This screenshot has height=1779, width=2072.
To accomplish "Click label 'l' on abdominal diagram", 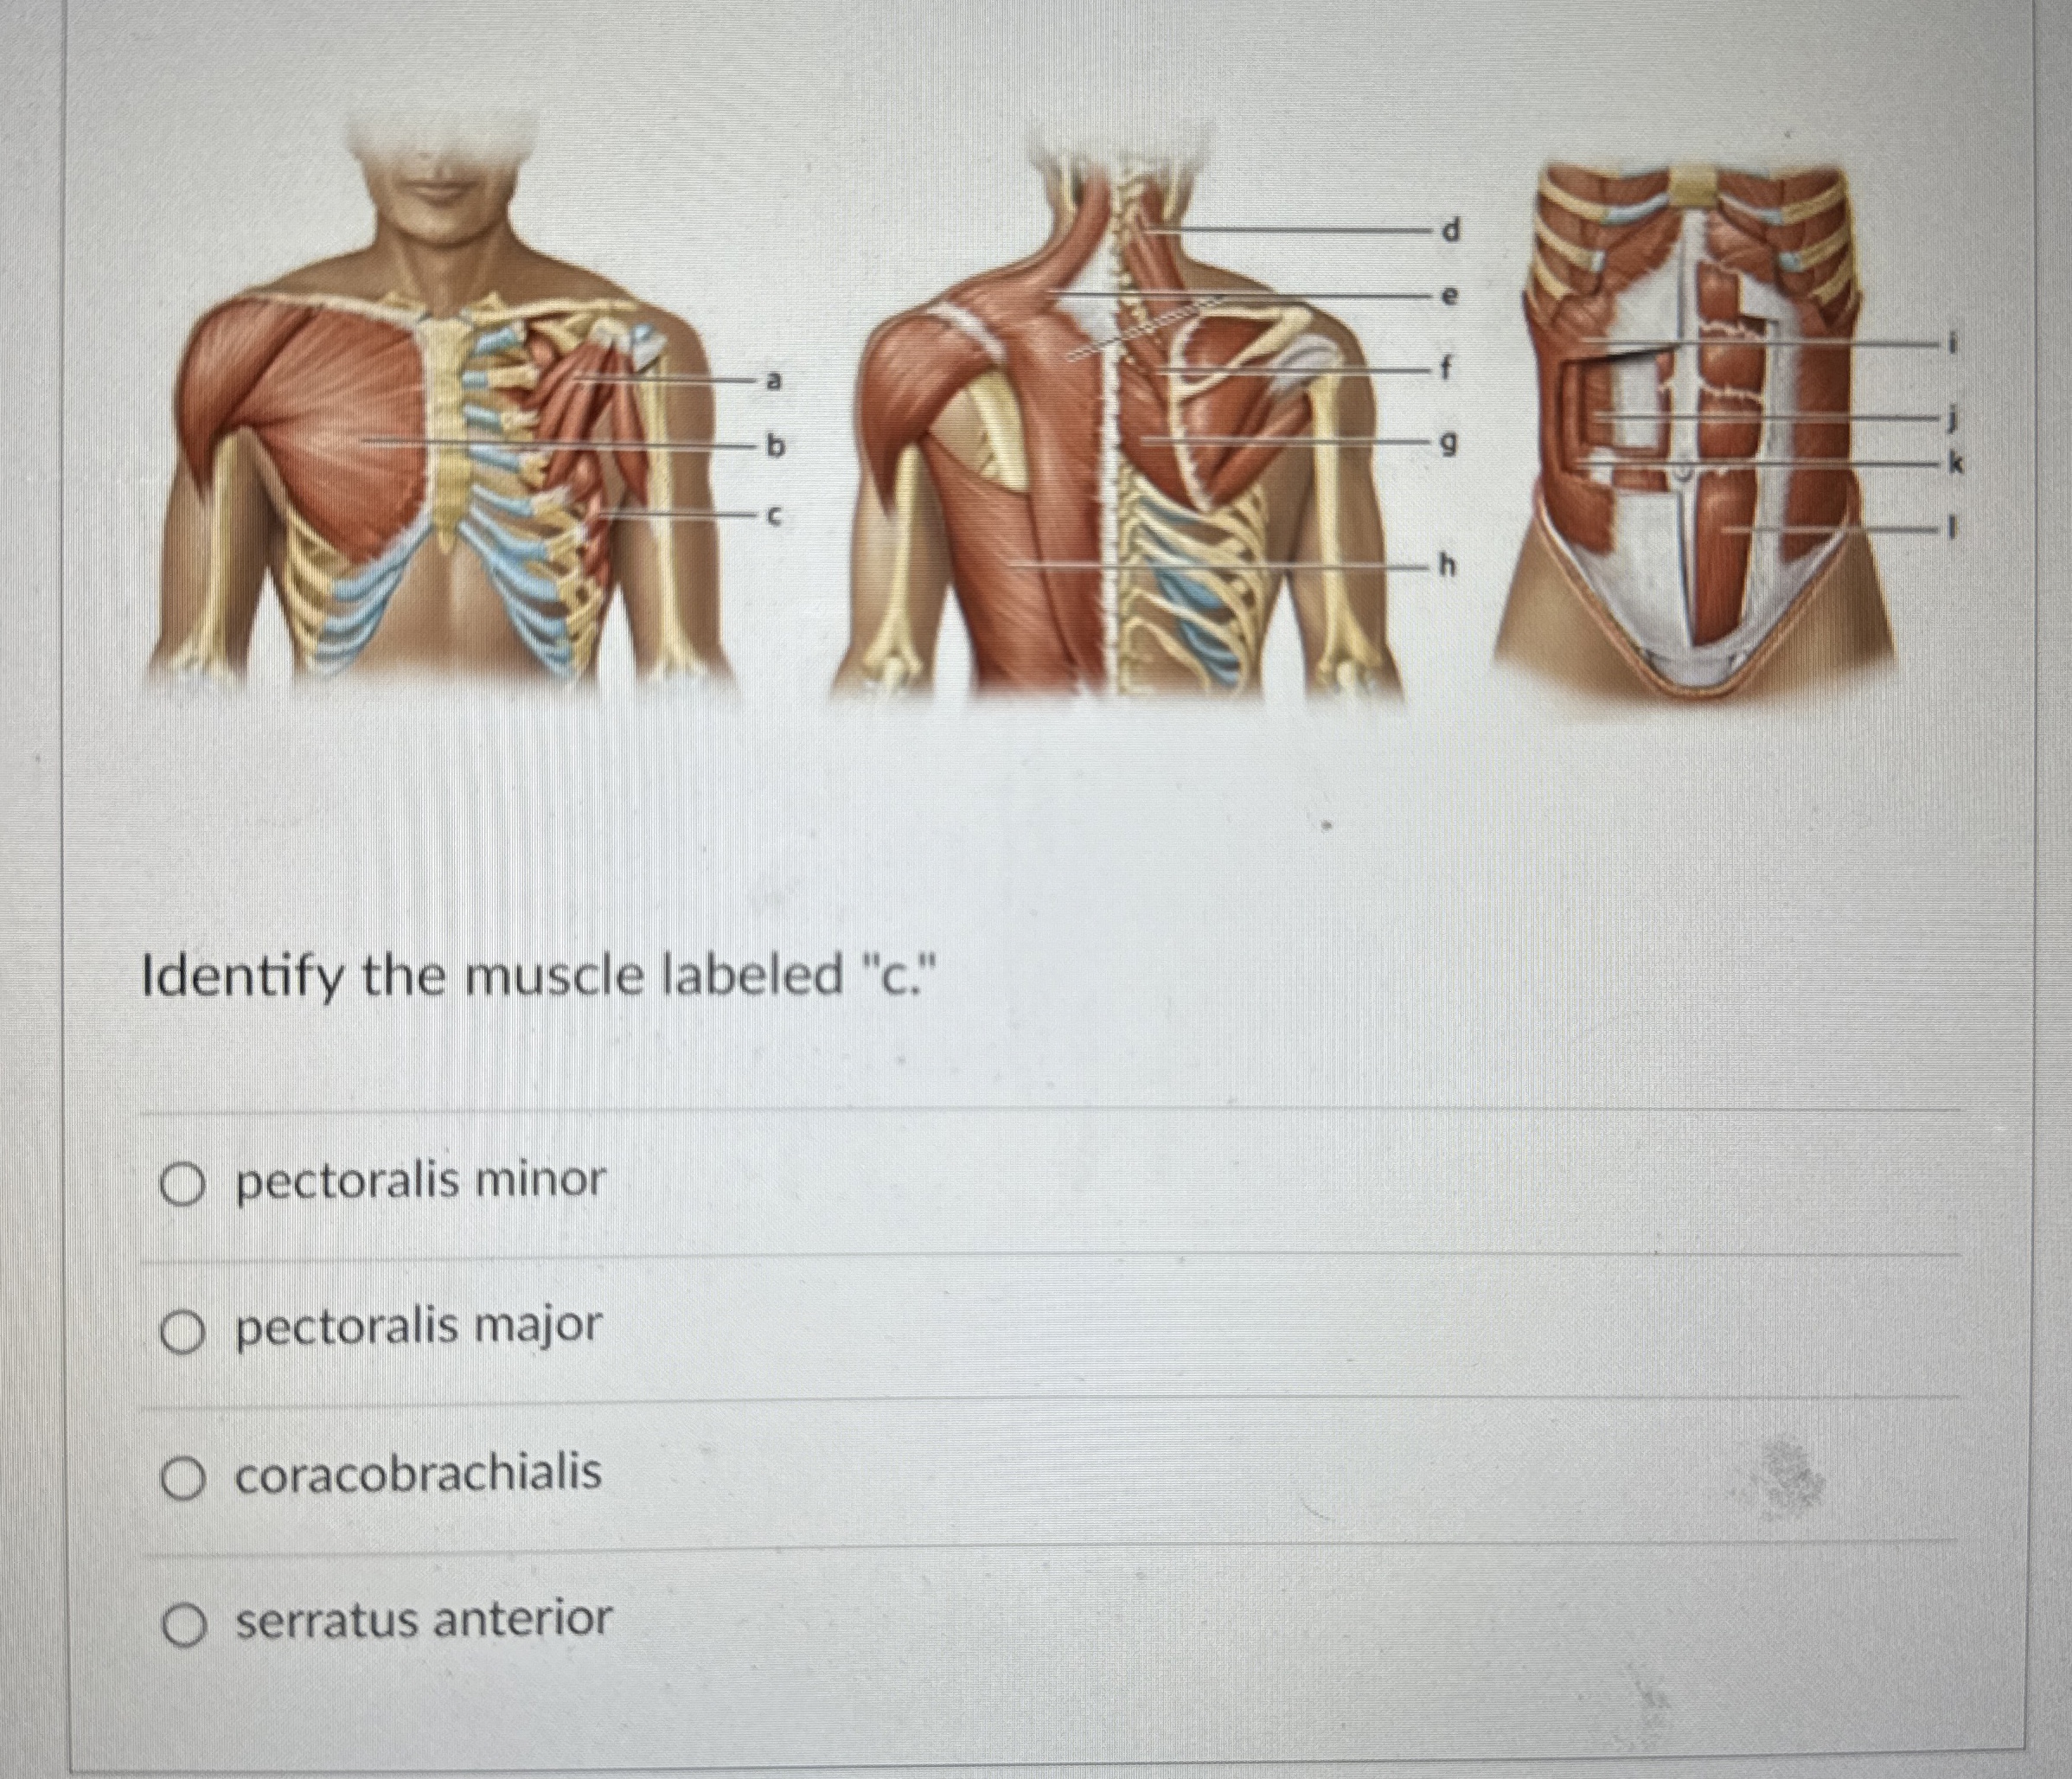I will click(x=1951, y=528).
